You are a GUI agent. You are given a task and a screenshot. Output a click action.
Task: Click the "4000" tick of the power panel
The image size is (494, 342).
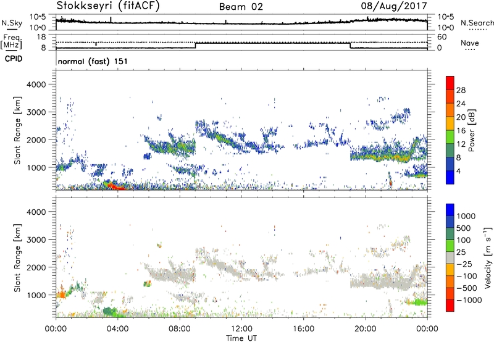pyautogui.click(x=36, y=85)
